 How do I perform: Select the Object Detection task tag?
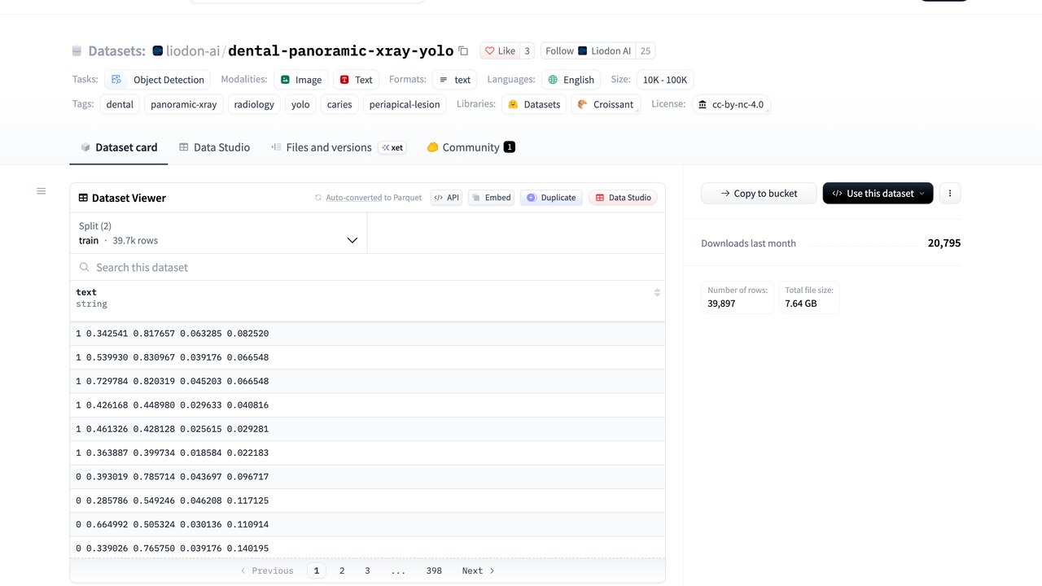point(158,80)
